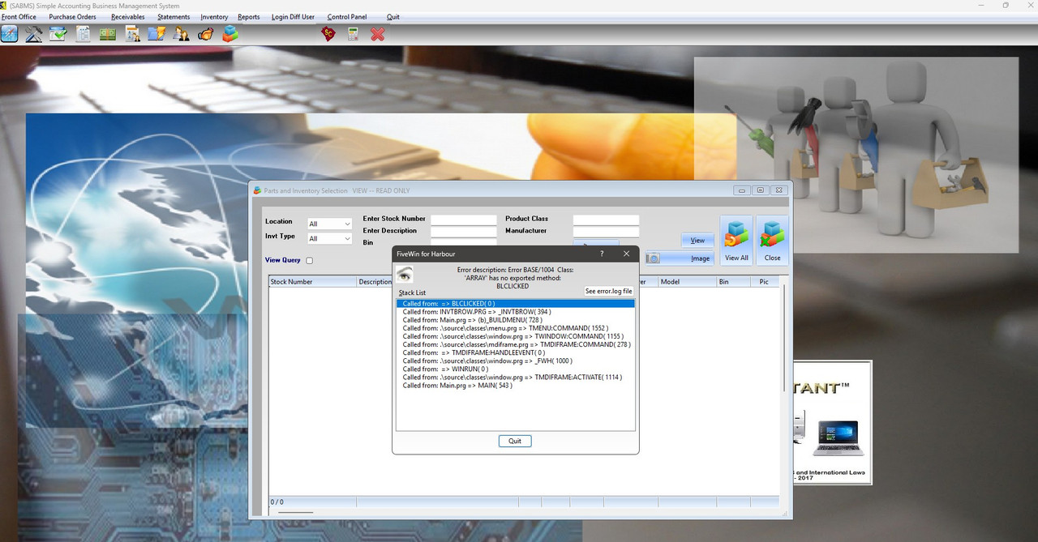Click the orange piggy bank toolbar icon
This screenshot has height=542, width=1038.
tap(206, 34)
